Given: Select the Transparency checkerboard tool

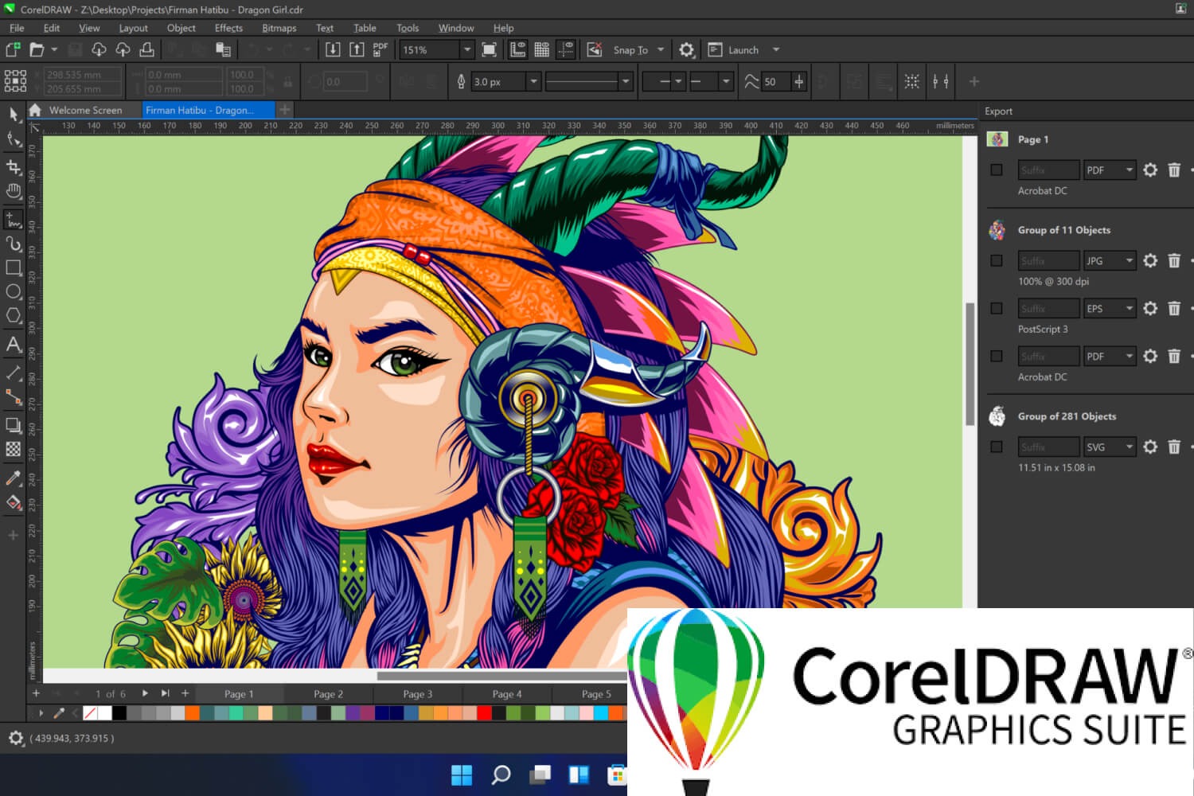Looking at the screenshot, I should click(14, 449).
